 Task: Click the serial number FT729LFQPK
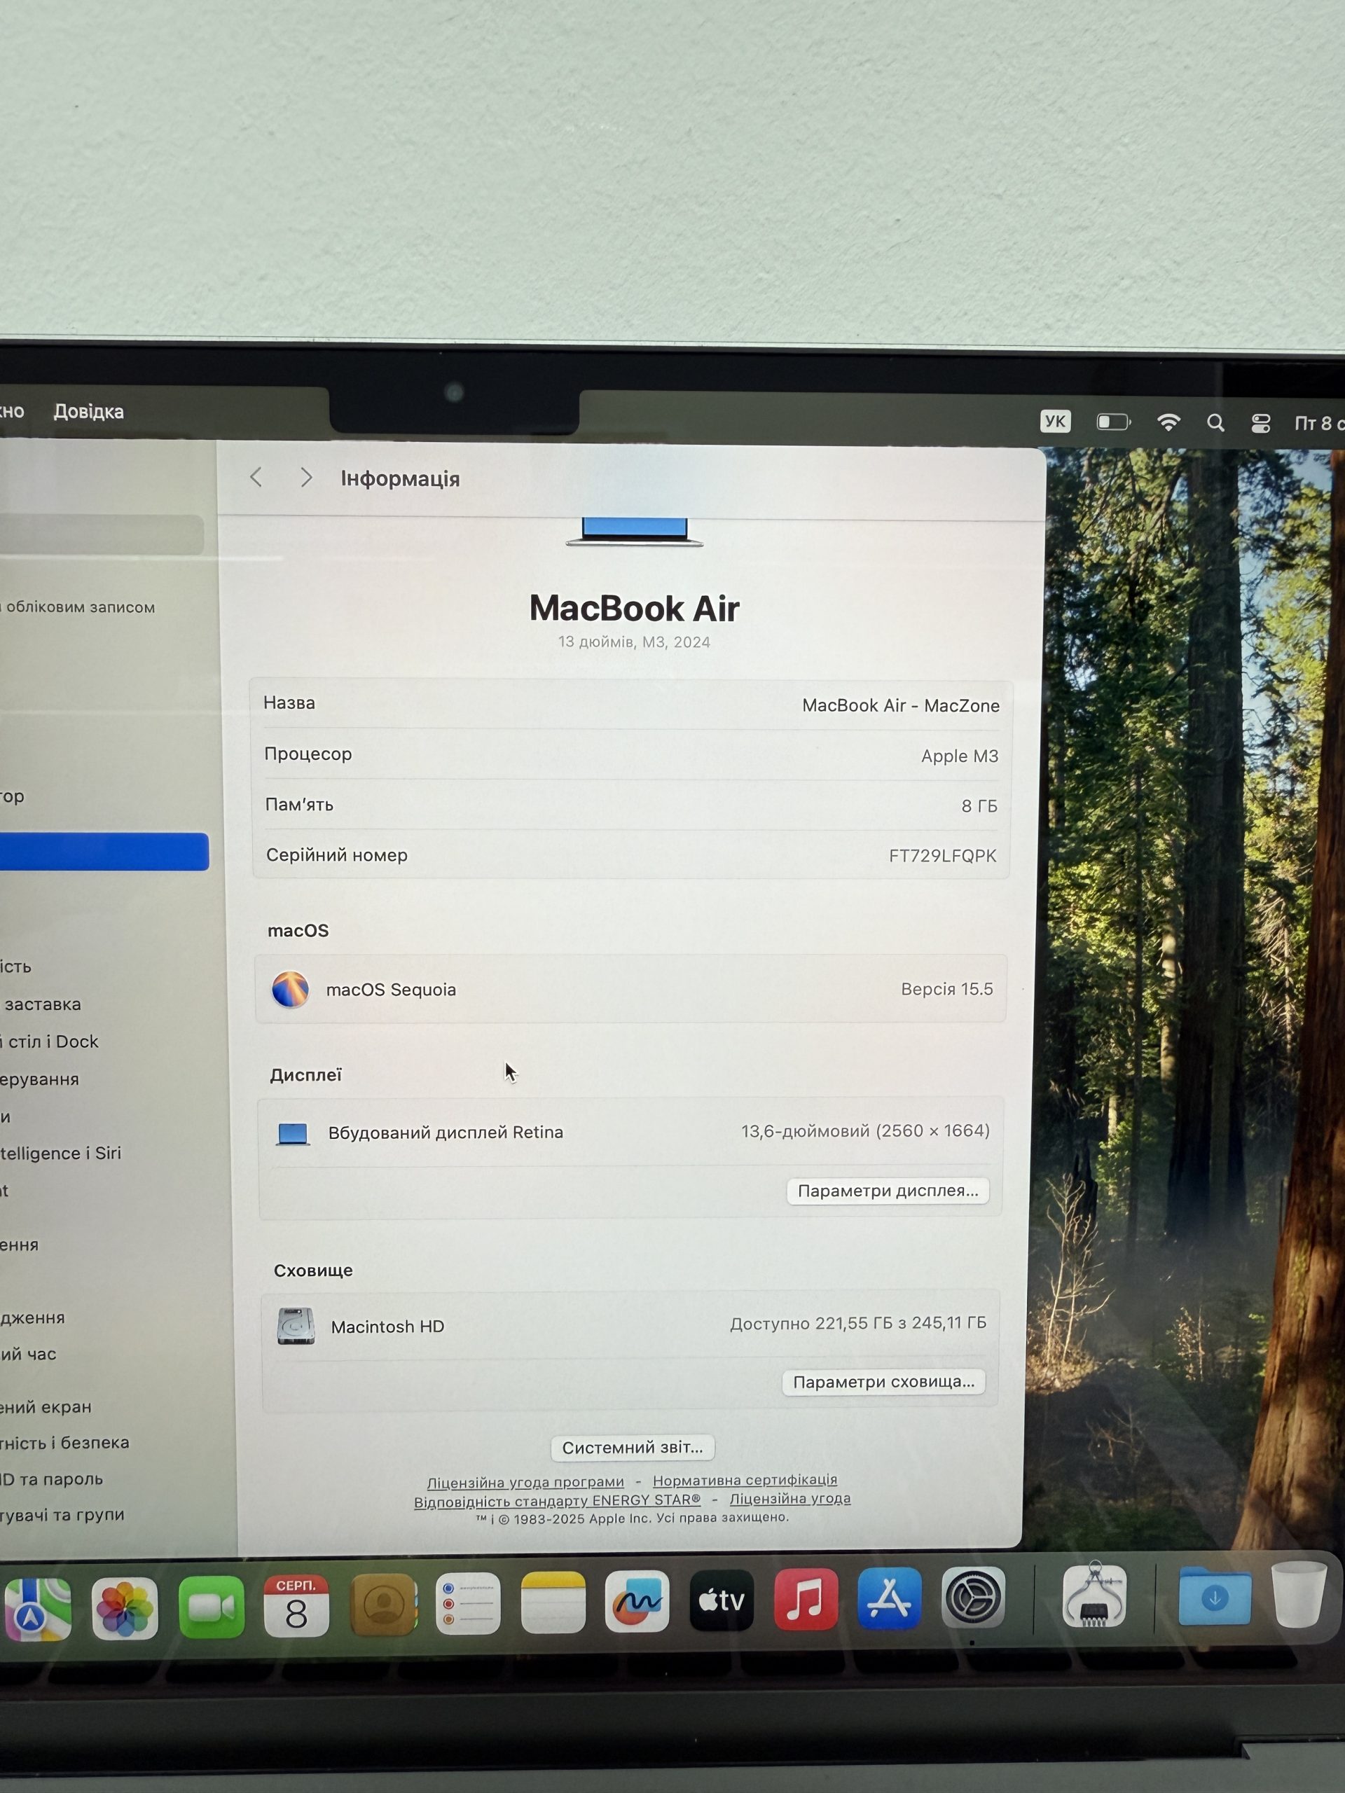point(943,856)
